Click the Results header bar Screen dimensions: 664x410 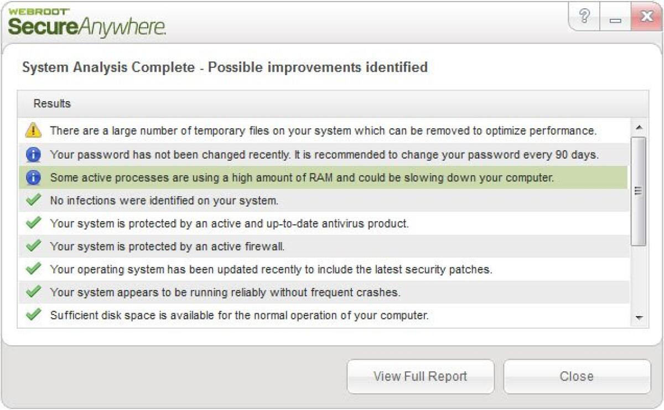coord(326,103)
